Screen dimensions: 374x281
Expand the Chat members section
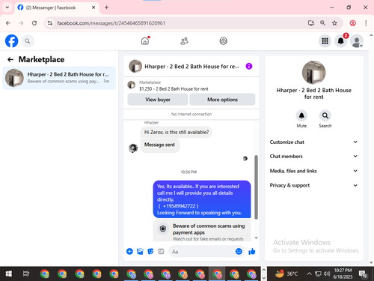[313, 157]
